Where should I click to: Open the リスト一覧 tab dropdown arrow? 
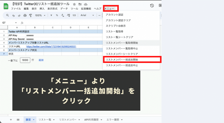(x=54, y=120)
